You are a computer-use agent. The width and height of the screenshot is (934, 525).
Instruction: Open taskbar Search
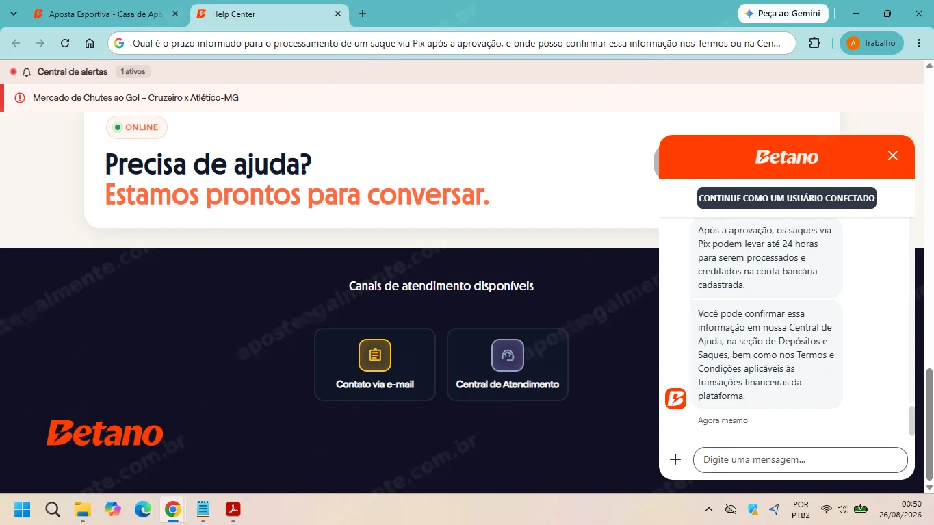(x=53, y=509)
